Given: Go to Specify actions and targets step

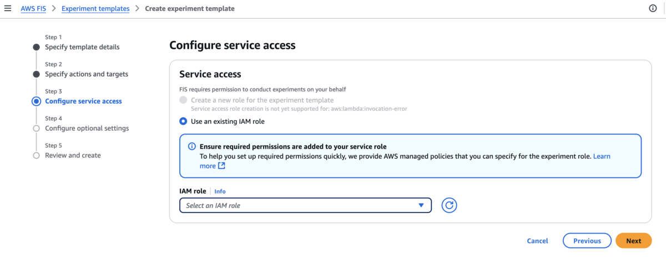Looking at the screenshot, I should (87, 74).
